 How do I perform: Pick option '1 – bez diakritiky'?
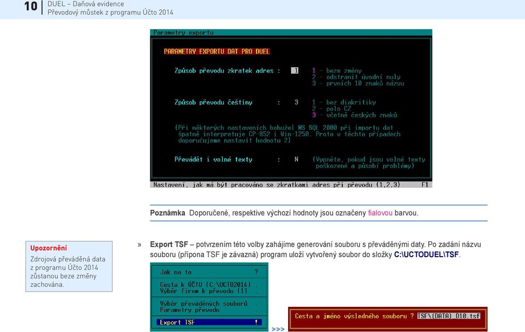(344, 102)
